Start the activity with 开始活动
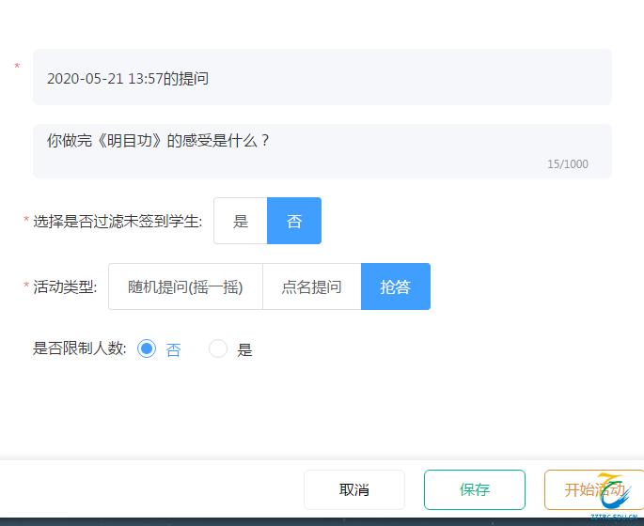 [x=592, y=489]
